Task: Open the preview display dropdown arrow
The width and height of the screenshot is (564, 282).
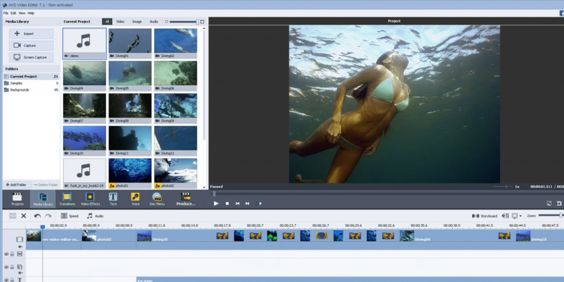Action: tap(521, 216)
